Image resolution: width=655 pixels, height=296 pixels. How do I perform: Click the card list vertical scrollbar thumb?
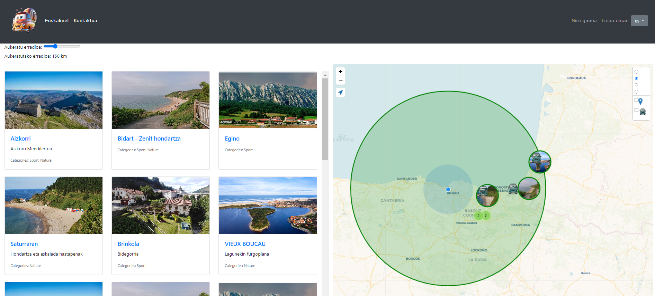pos(325,119)
